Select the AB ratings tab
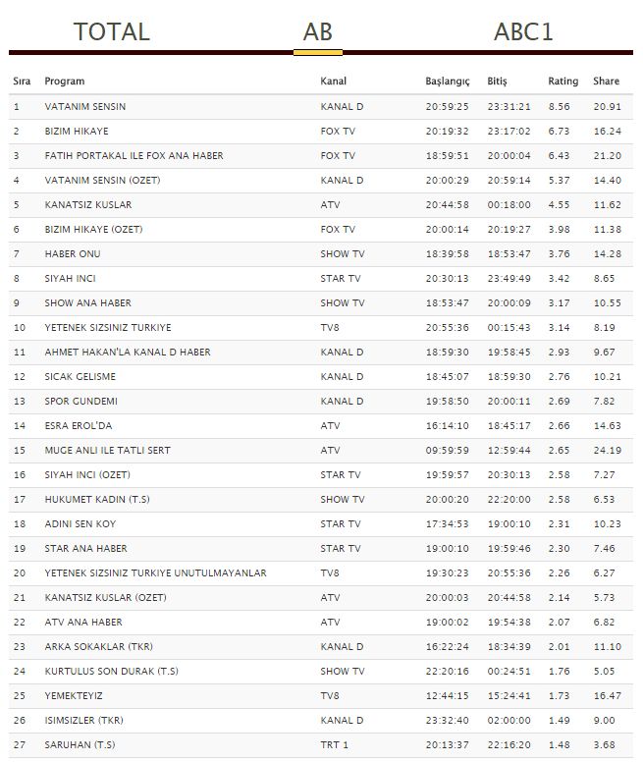643x762 pixels. [317, 31]
